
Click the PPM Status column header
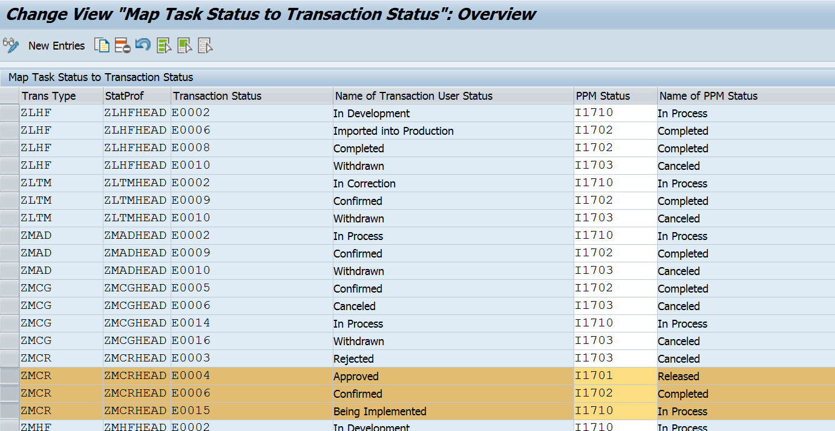[x=602, y=96]
